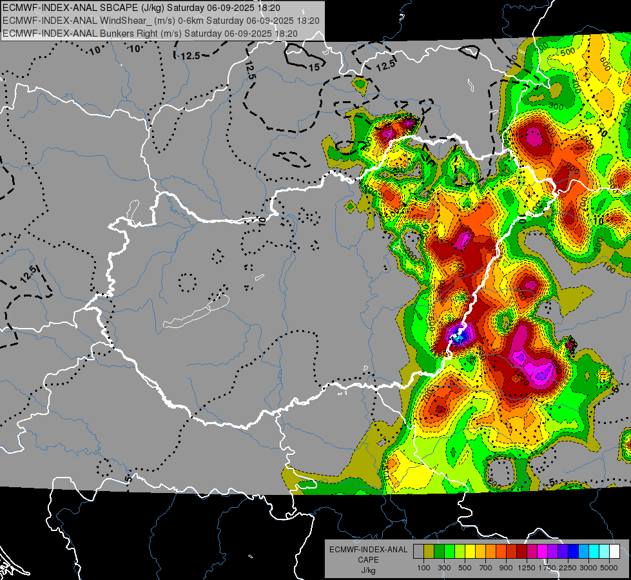Click the CAPE label in the legend
The width and height of the screenshot is (631, 580).
368,560
